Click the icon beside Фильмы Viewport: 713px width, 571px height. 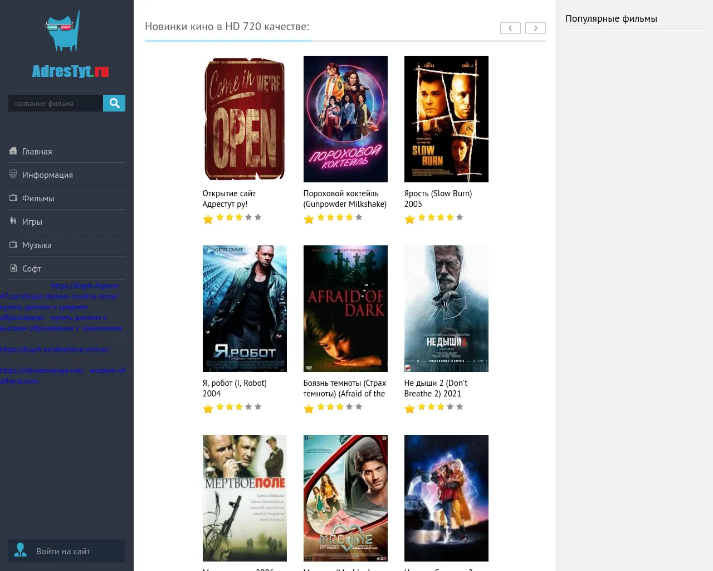tap(13, 197)
